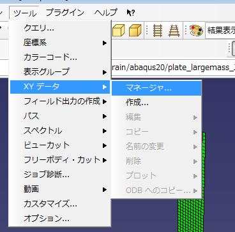Expand the パス submenu
This screenshot has width=235, height=232.
tap(60, 116)
